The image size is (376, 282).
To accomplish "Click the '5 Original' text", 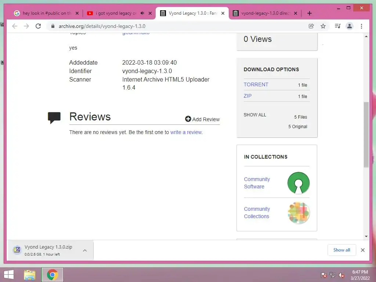I will pos(297,127).
